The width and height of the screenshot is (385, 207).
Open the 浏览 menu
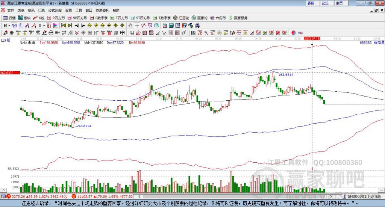[21, 10]
